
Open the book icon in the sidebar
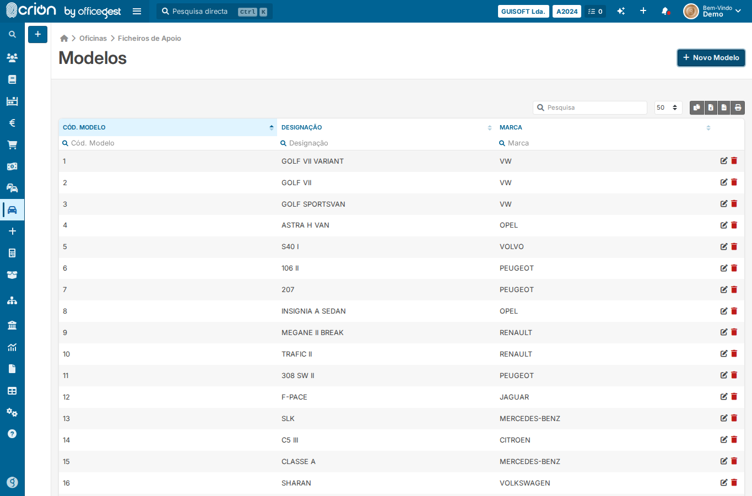(x=12, y=79)
